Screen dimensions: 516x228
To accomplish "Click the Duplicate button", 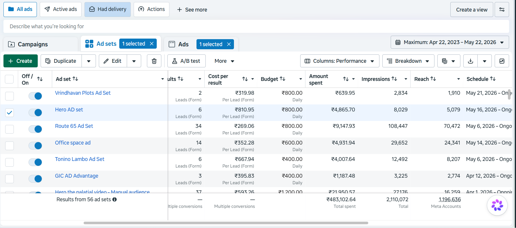I will (61, 61).
